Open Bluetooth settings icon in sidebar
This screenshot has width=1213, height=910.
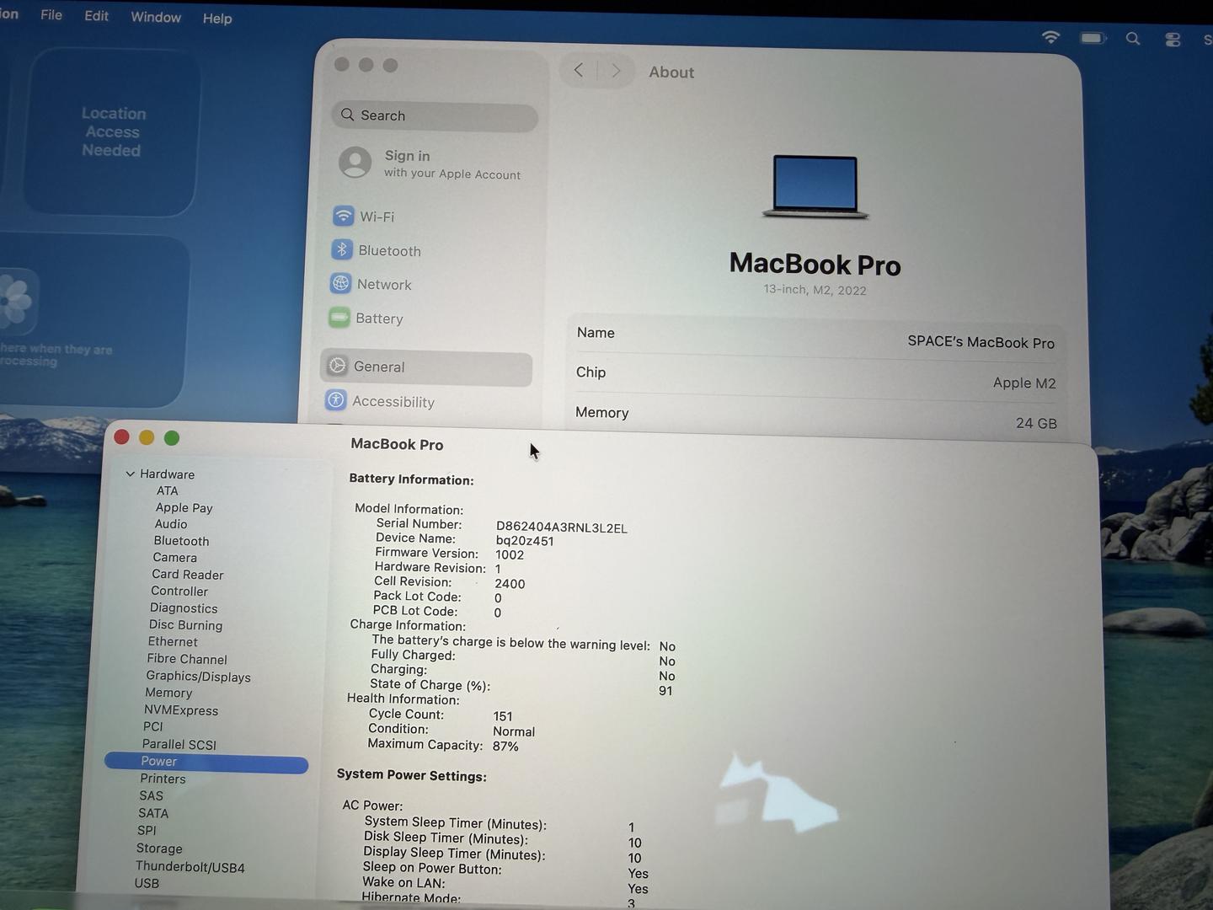pyautogui.click(x=341, y=249)
